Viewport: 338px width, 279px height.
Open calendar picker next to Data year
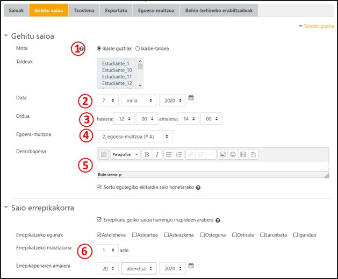pyautogui.click(x=191, y=98)
